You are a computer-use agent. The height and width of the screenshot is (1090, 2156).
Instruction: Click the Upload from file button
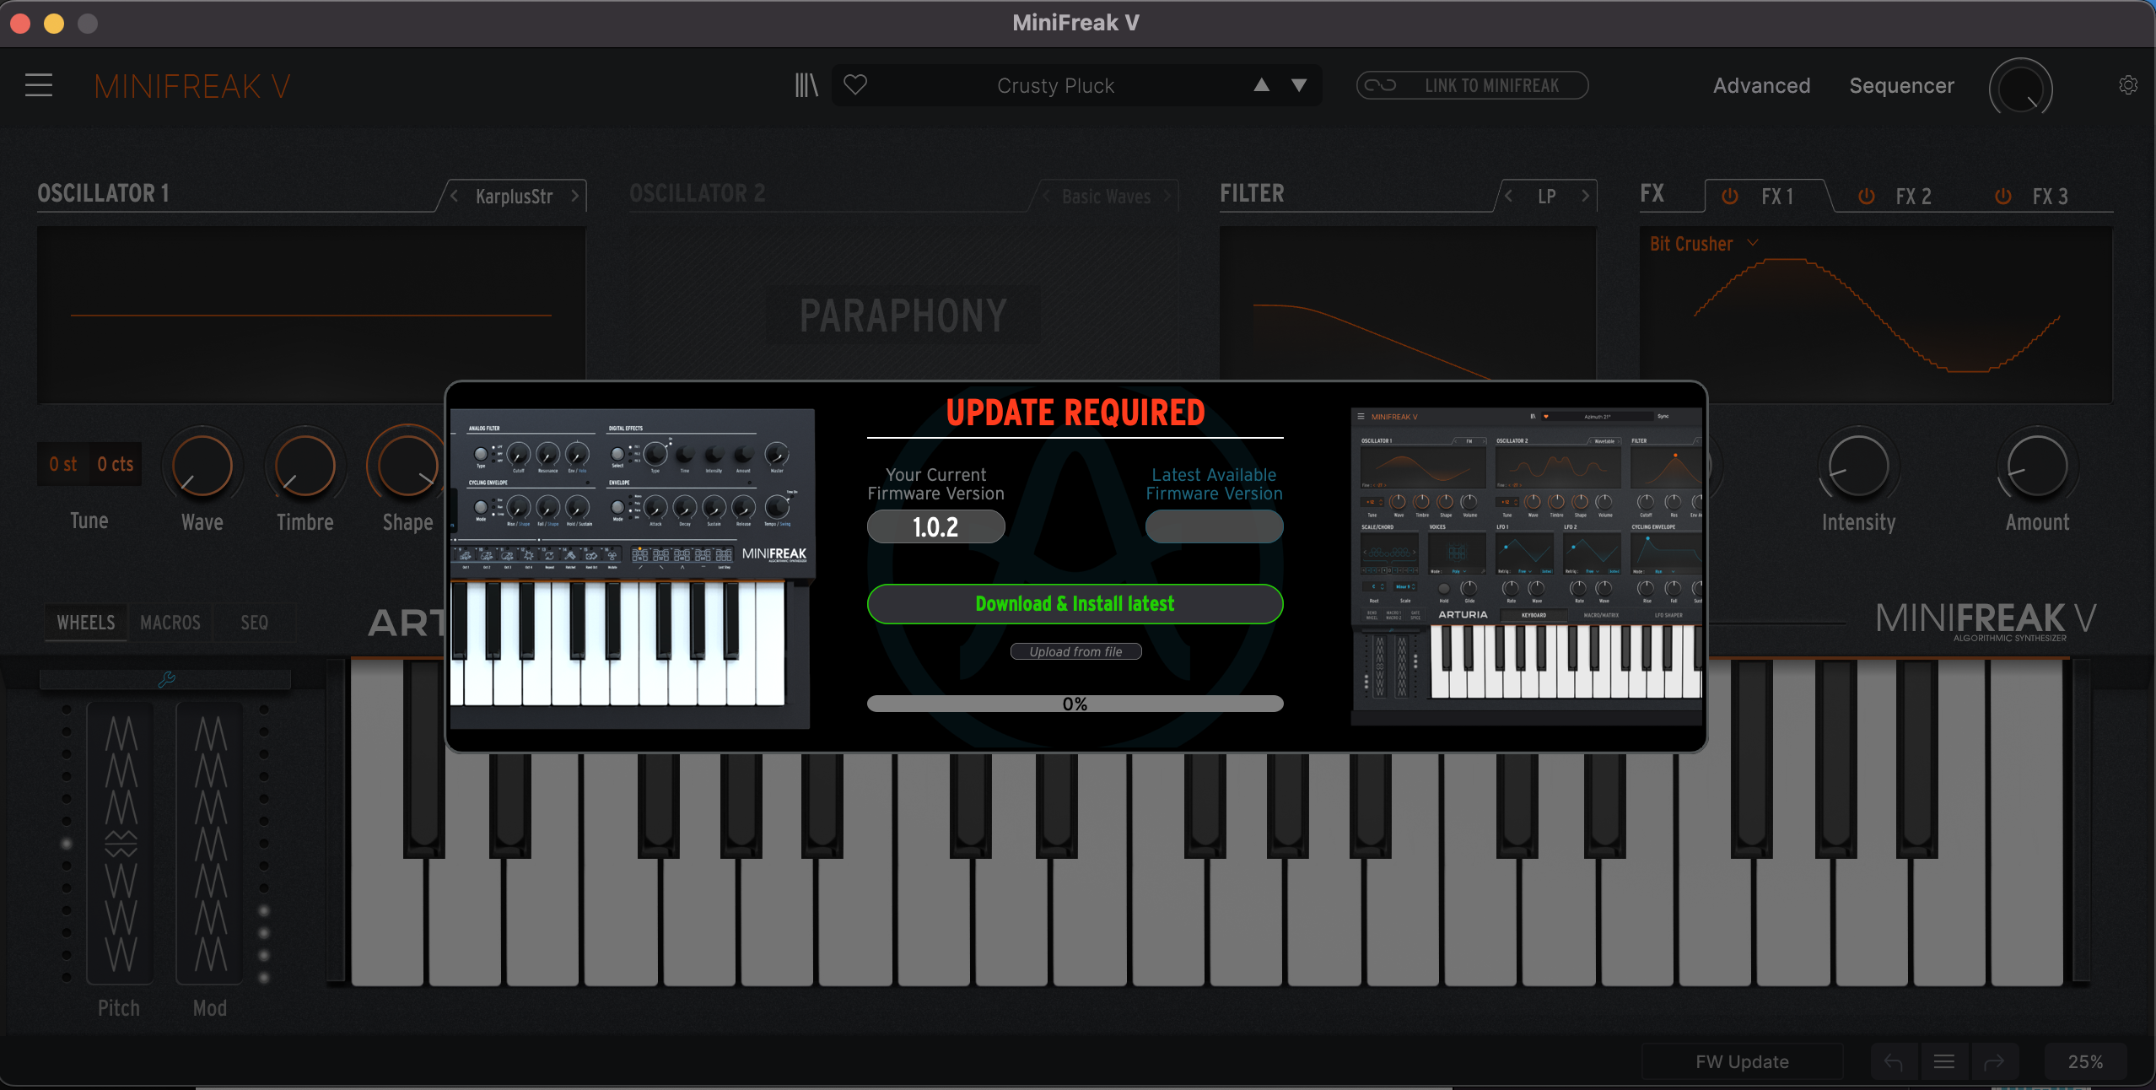(x=1075, y=651)
